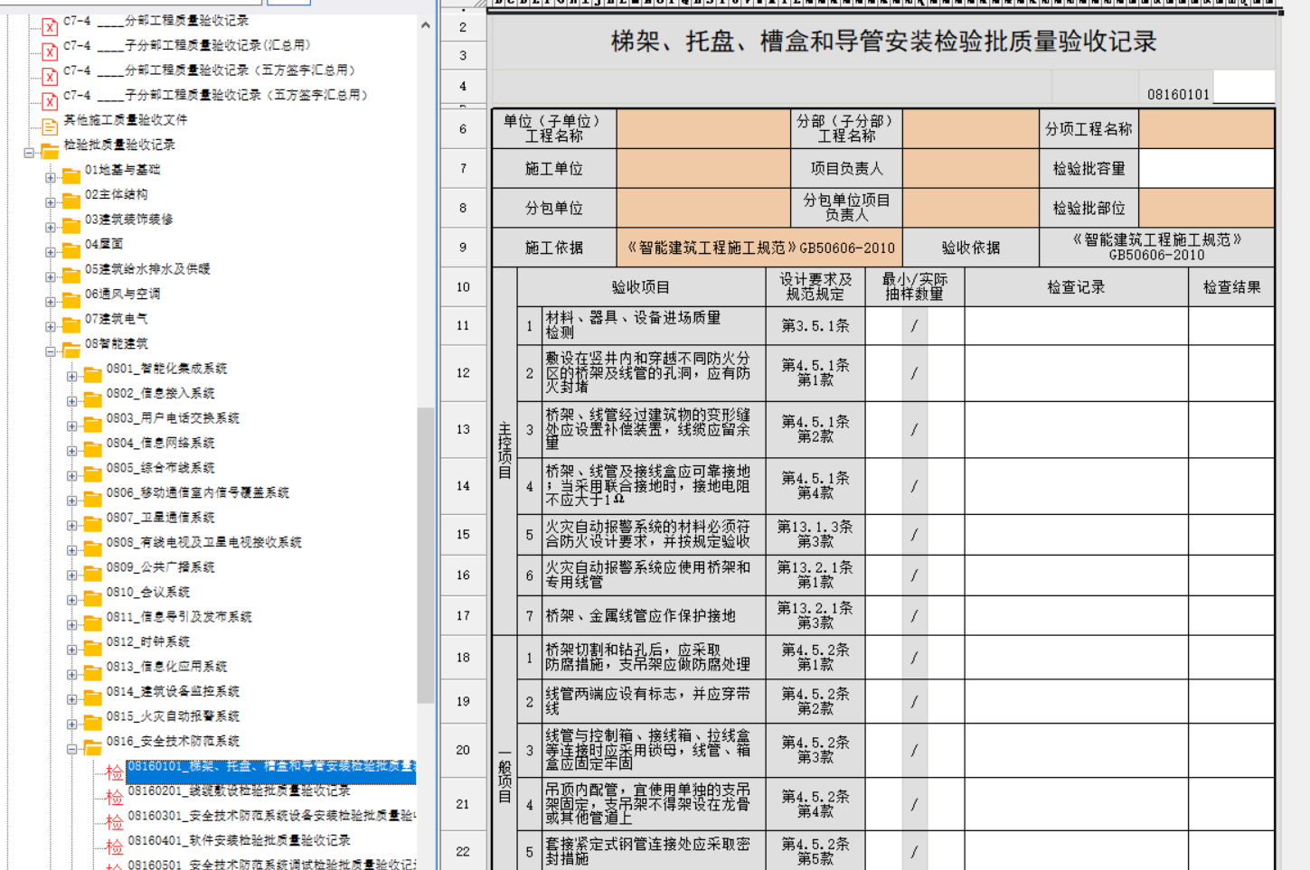
Task: Click scroll-up arrow of tree panel
Action: coord(426,25)
